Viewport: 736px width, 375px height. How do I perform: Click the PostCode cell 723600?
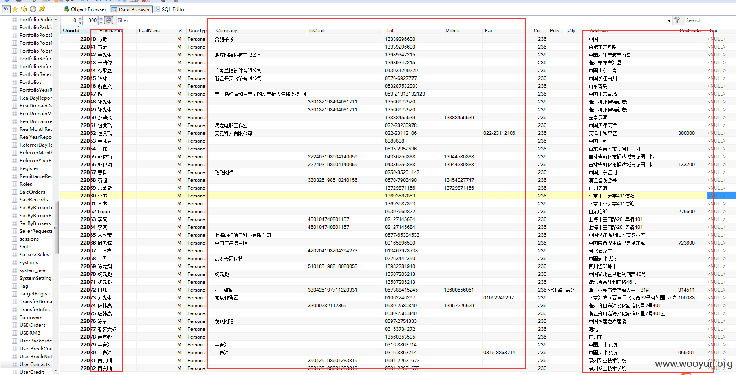(687, 243)
